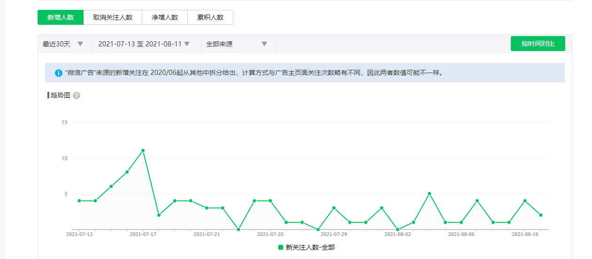Click the 按时间对比 button
Screen dimensions: 592x259
tap(538, 44)
